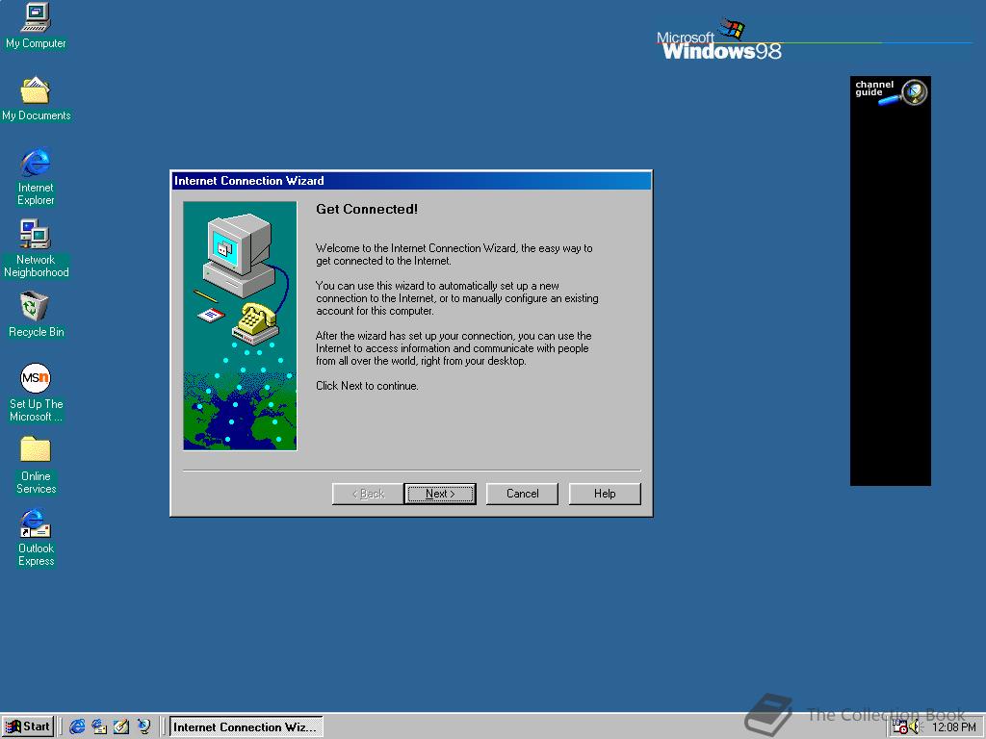Viewport: 986px width, 739px height.
Task: Click Next in the Connection Wizard
Action: pos(439,494)
